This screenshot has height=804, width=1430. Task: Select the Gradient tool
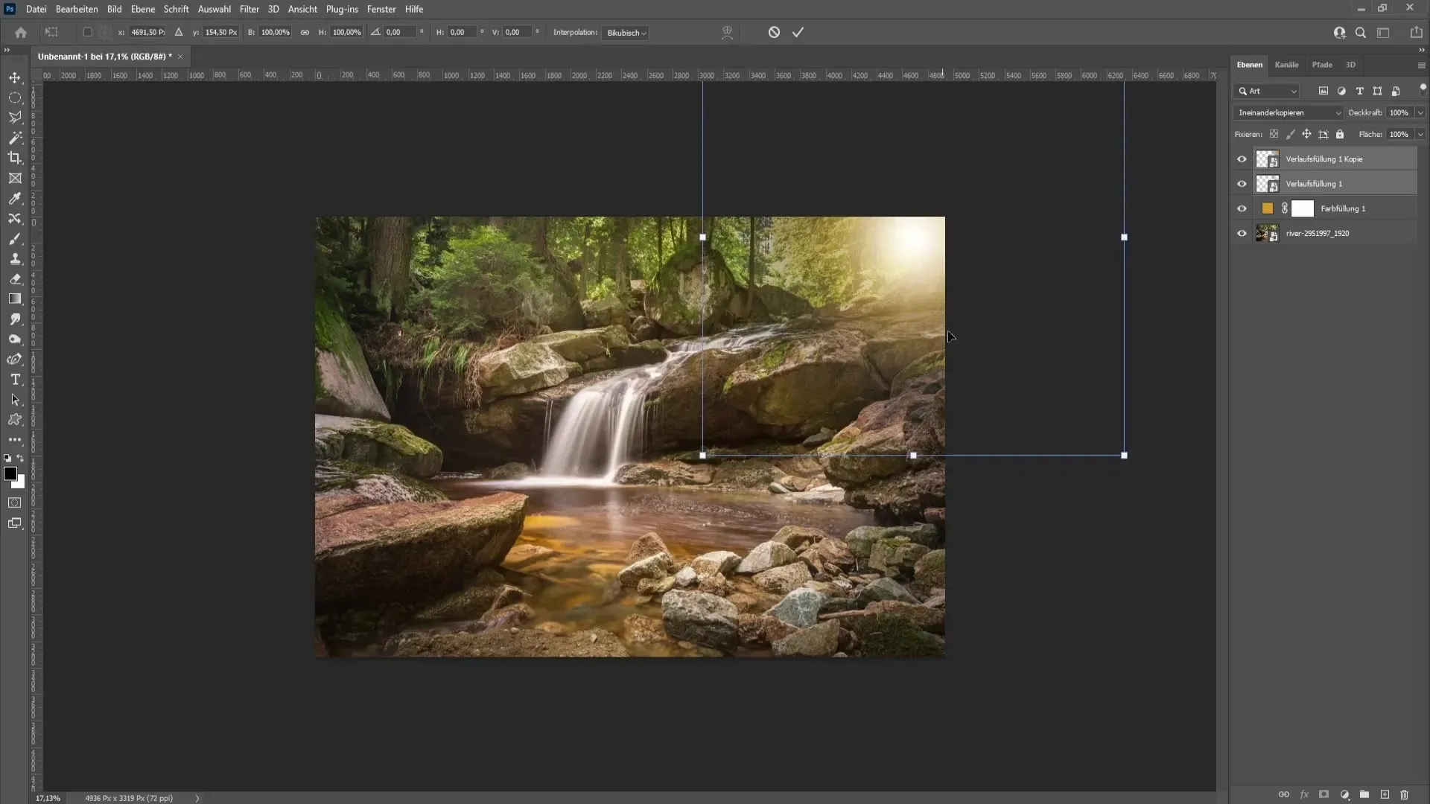coord(15,299)
